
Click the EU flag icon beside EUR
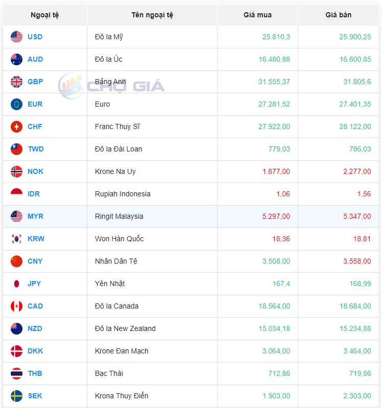coord(16,104)
